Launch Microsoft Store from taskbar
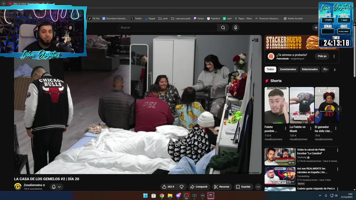The height and width of the screenshot is (200, 356). 154,196
